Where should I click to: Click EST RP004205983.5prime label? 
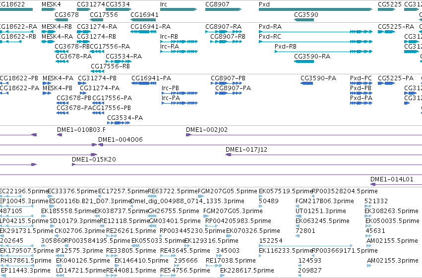[x=238, y=222]
